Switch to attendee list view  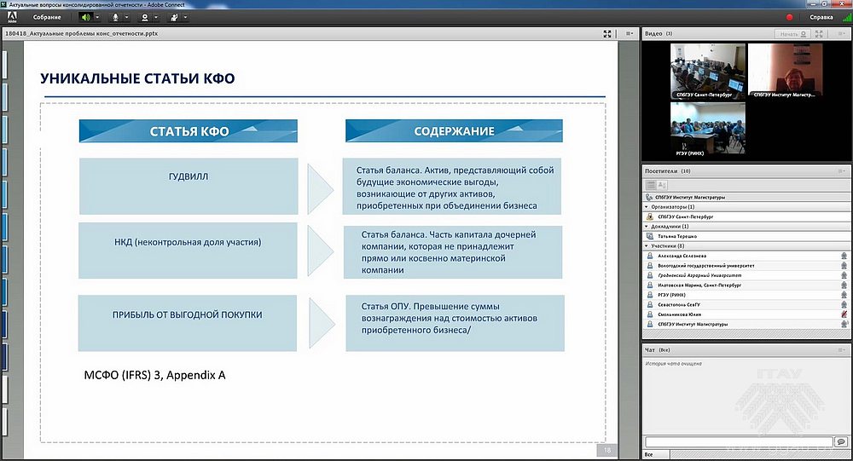point(651,186)
